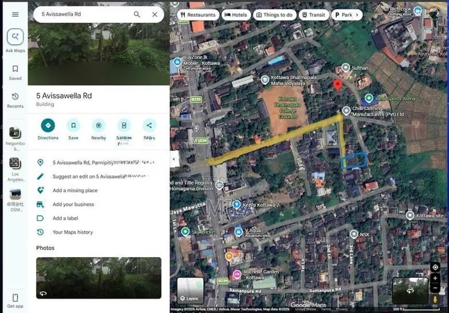Open Your Maps history
Screen dimensions: 449x313
click(99, 232)
